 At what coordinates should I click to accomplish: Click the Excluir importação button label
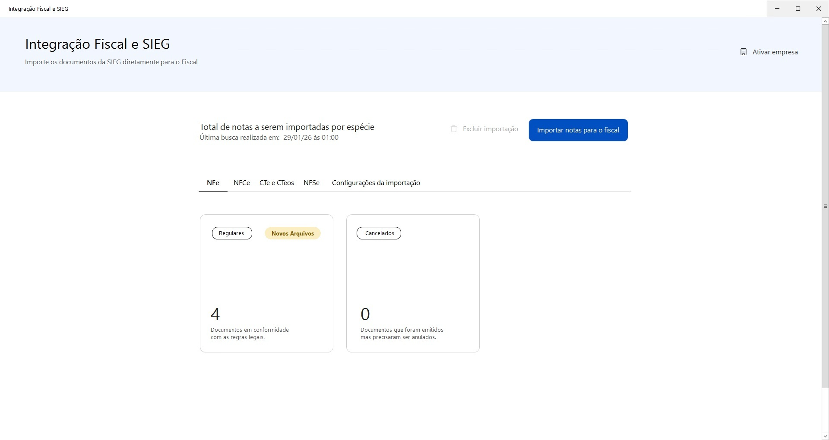pyautogui.click(x=490, y=129)
